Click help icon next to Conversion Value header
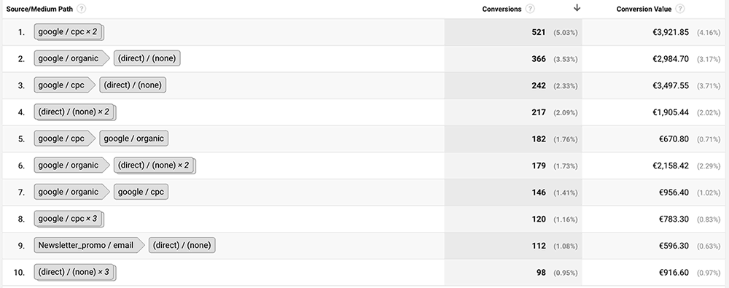729x288 pixels. [x=680, y=9]
